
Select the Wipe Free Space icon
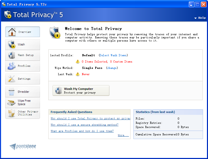(x=12, y=102)
